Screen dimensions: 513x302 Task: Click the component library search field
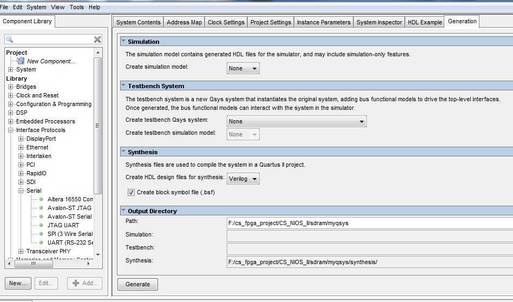point(54,40)
